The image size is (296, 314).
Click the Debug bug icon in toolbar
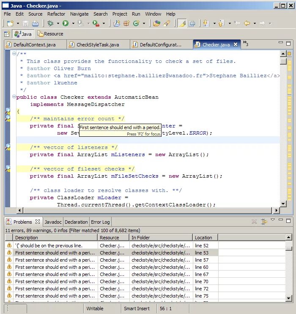pyautogui.click(x=50, y=24)
